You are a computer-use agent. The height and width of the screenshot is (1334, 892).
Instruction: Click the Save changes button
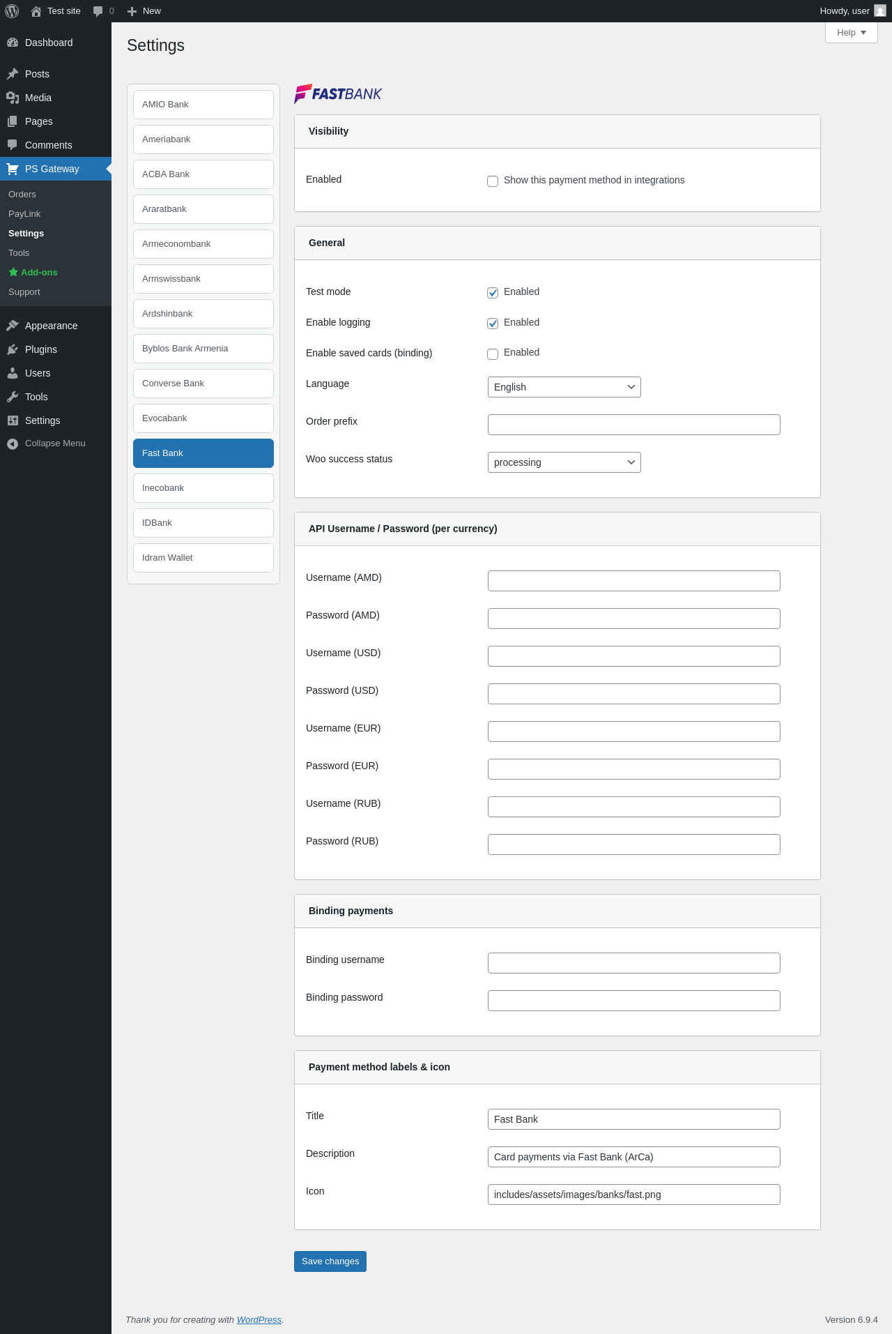(x=330, y=1261)
